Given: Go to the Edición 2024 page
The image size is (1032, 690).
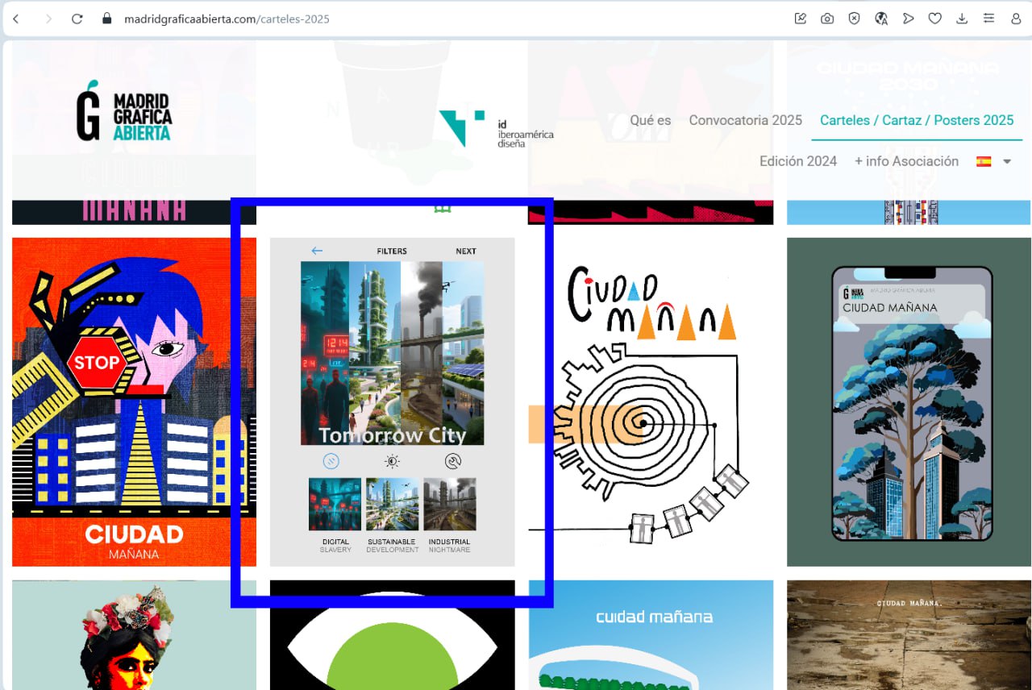Looking at the screenshot, I should [x=798, y=161].
